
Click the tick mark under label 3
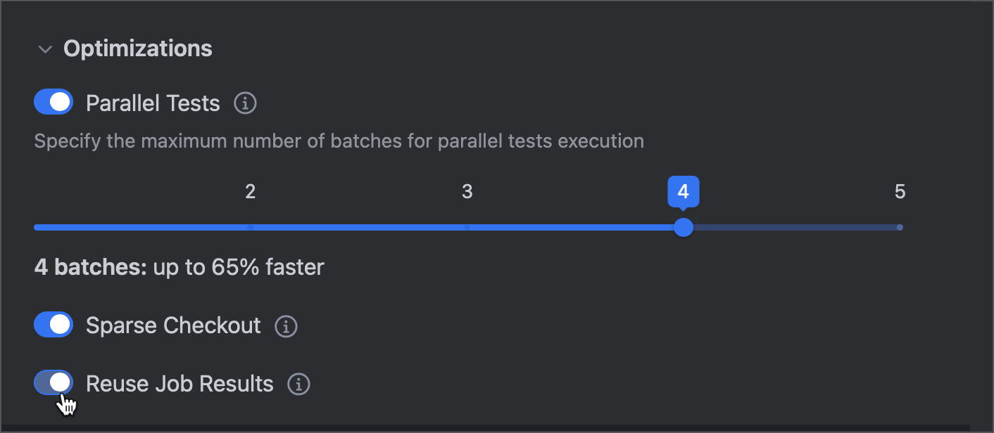467,227
